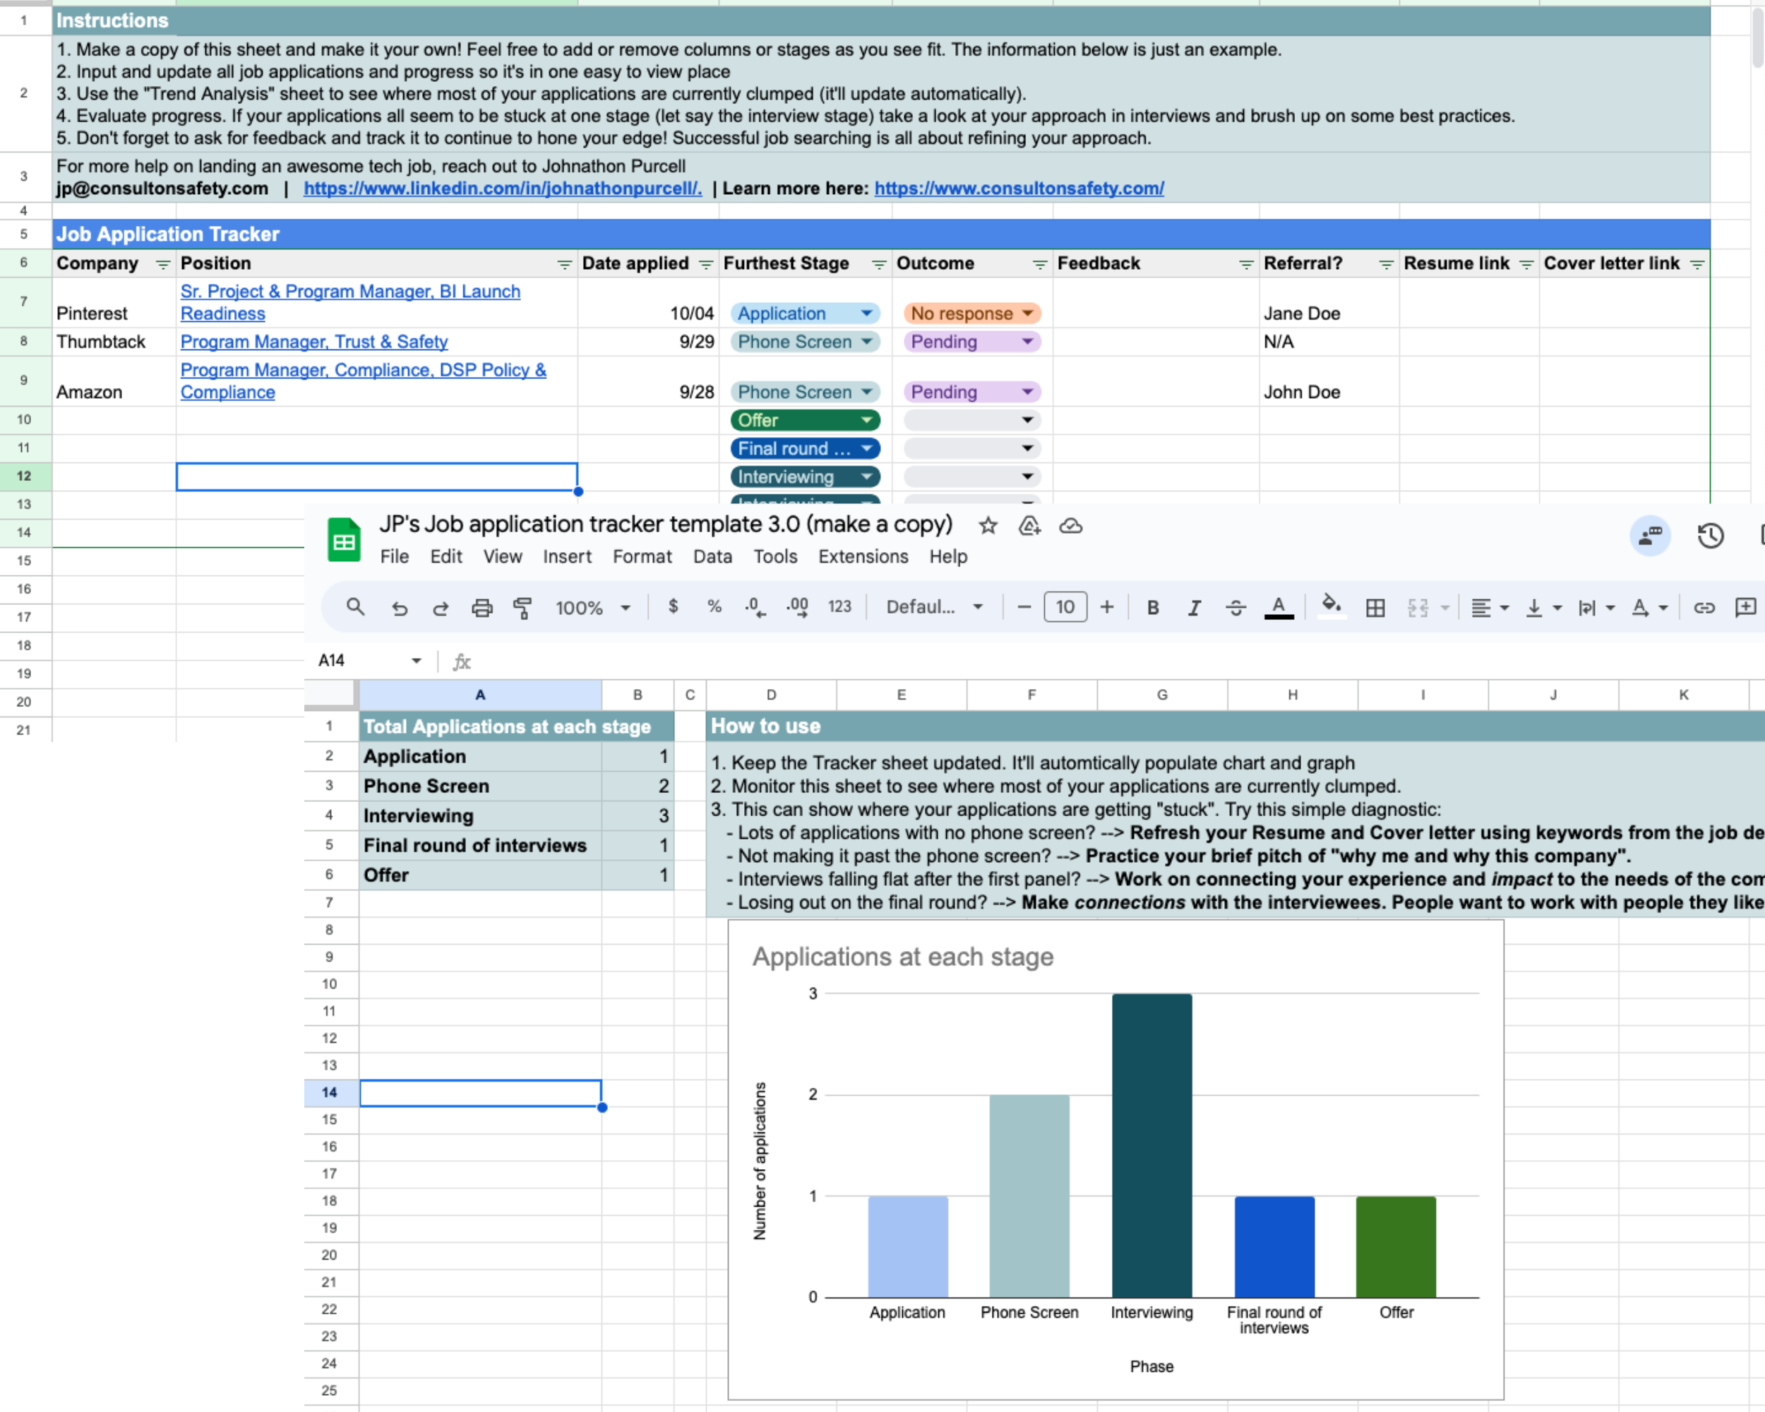This screenshot has width=1765, height=1412.
Task: Open the fill color paint bucket
Action: point(1331,606)
